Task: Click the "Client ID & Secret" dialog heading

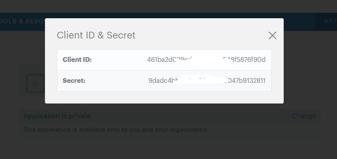Action: pos(96,35)
